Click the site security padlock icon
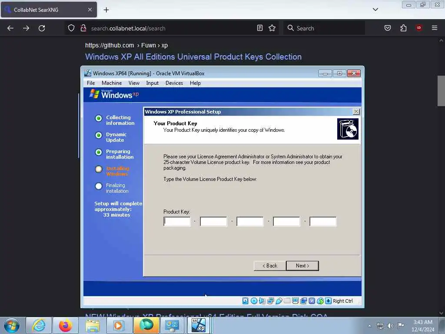 click(83, 28)
